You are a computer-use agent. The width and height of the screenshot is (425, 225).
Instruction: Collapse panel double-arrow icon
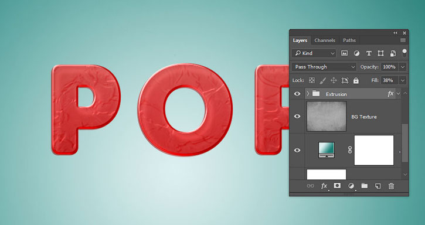point(396,33)
